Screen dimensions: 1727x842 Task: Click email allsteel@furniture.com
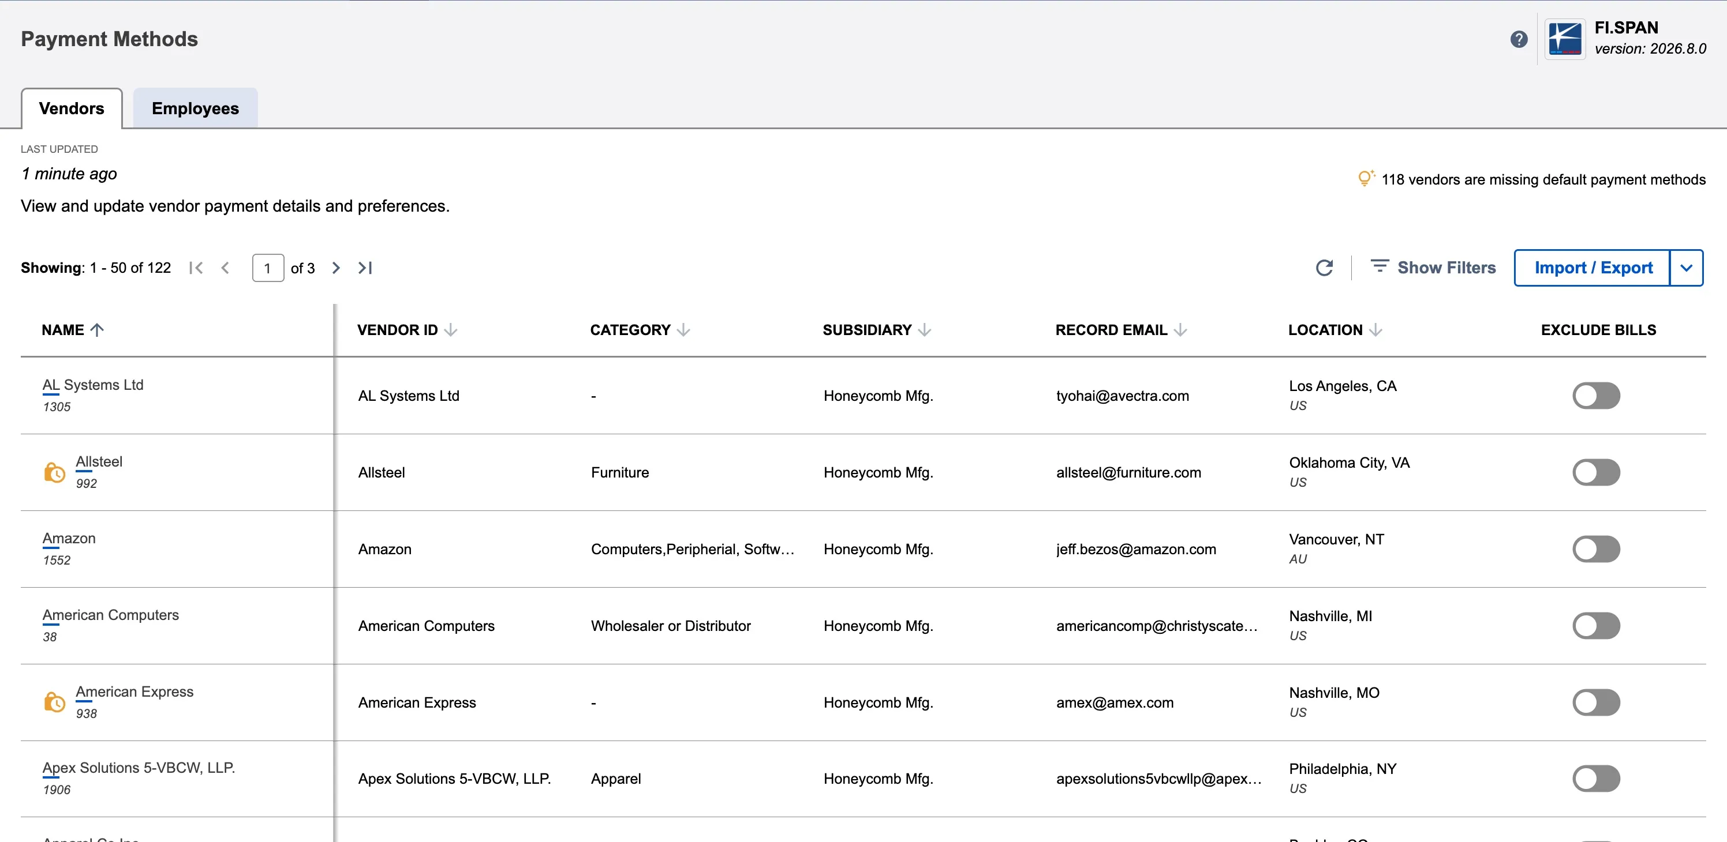pyautogui.click(x=1128, y=472)
